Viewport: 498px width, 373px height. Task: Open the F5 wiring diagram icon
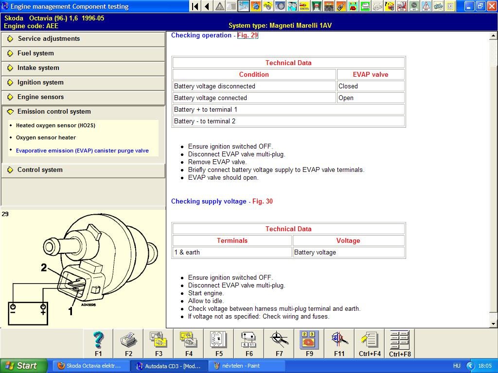point(219,343)
